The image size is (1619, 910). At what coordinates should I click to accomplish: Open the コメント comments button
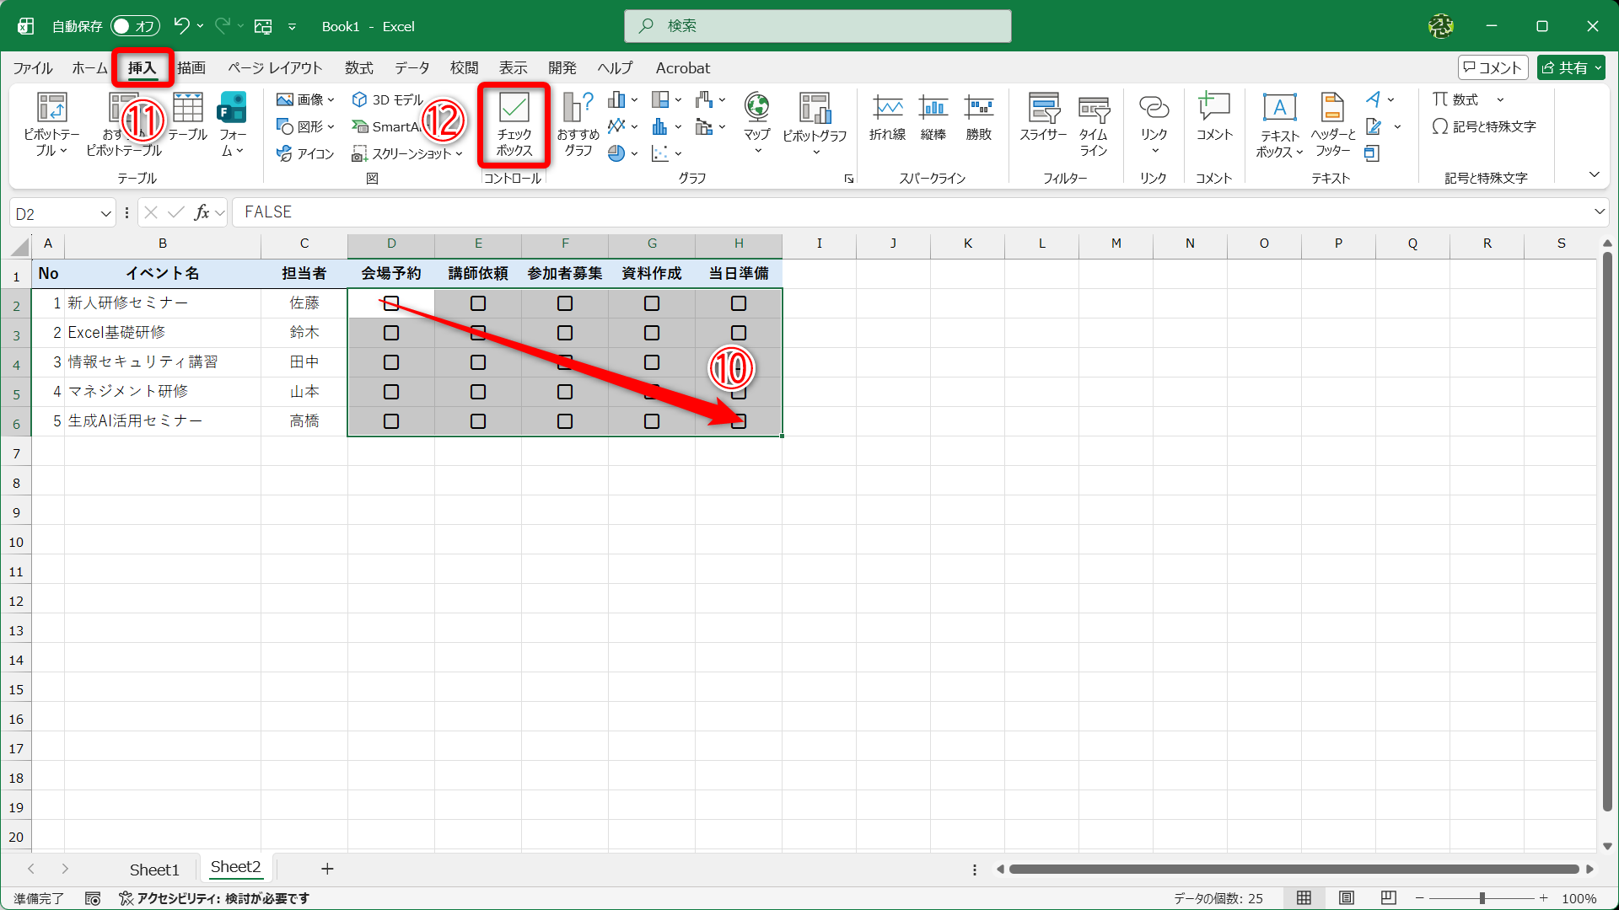click(1493, 68)
